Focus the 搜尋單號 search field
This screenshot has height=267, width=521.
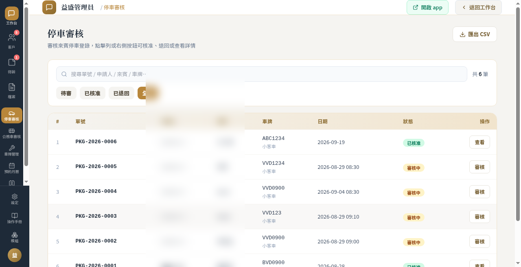[261, 74]
